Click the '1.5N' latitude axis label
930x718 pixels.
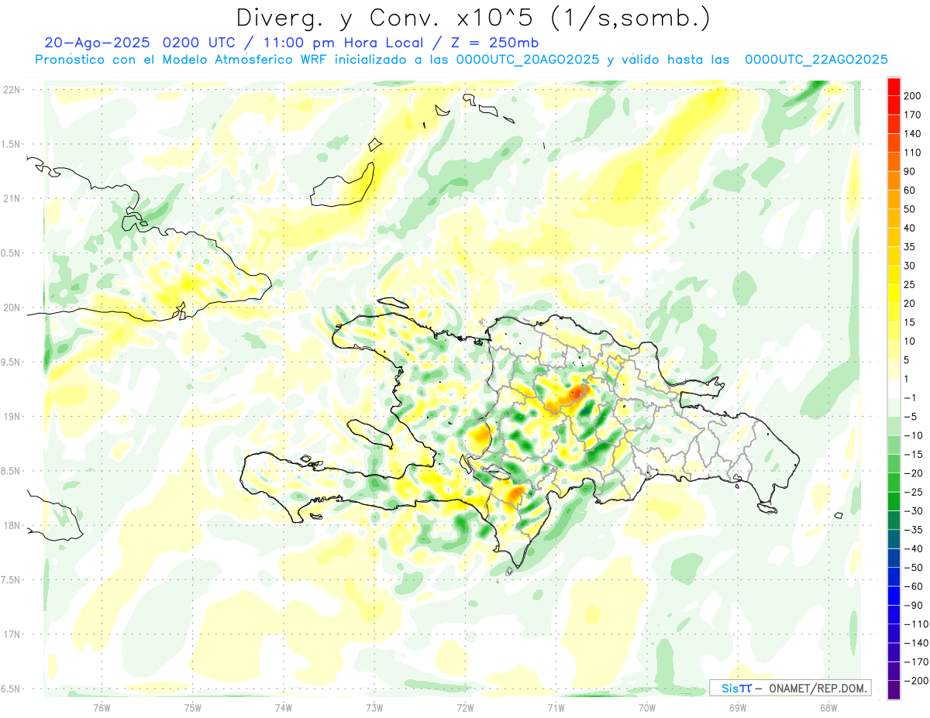(11, 144)
